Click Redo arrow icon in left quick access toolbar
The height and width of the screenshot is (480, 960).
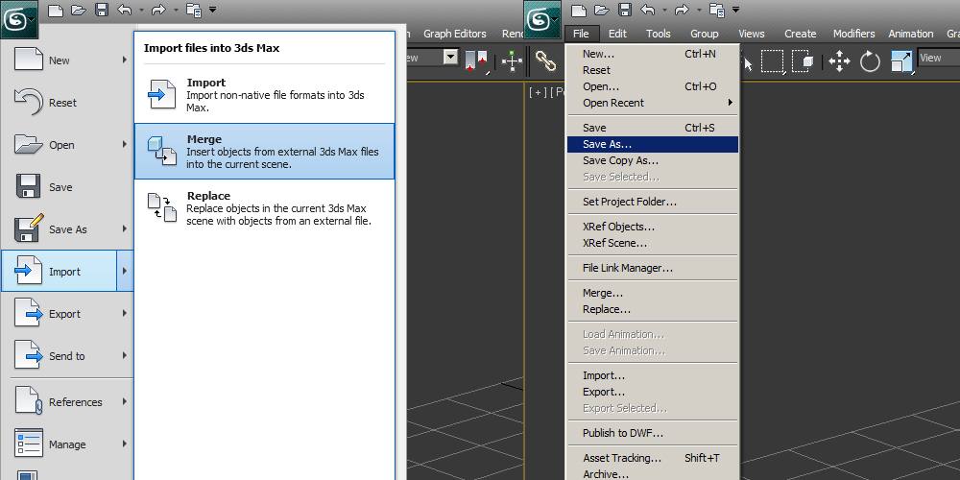click(158, 10)
